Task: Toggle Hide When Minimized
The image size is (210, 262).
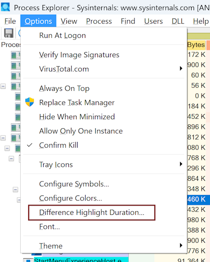Action: point(103,117)
